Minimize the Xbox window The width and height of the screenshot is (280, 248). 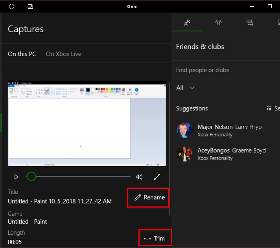[252, 7]
